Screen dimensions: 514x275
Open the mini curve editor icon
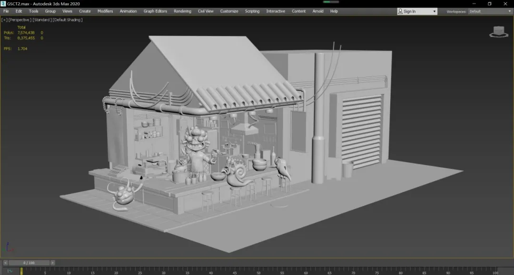pos(10,271)
